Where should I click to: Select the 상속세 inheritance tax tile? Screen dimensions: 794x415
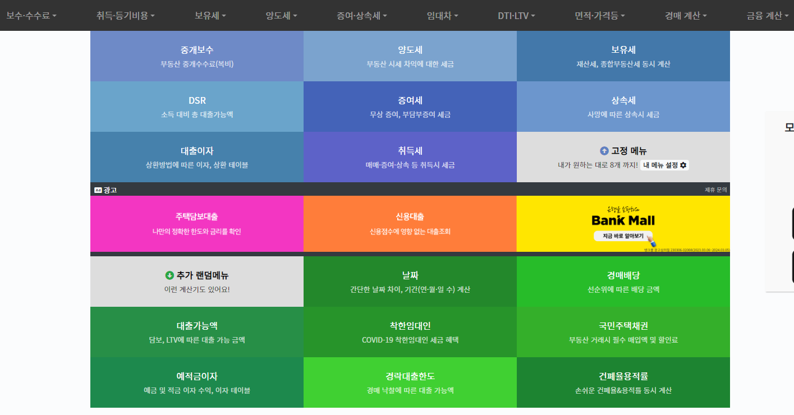click(x=623, y=107)
